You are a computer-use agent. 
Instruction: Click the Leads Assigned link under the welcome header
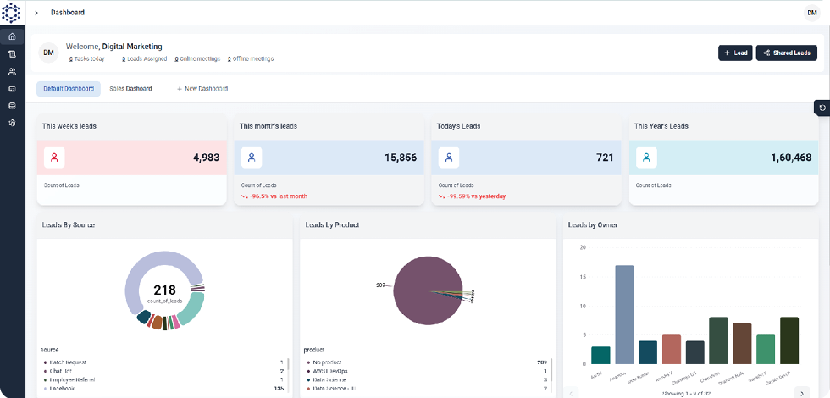[x=146, y=59]
